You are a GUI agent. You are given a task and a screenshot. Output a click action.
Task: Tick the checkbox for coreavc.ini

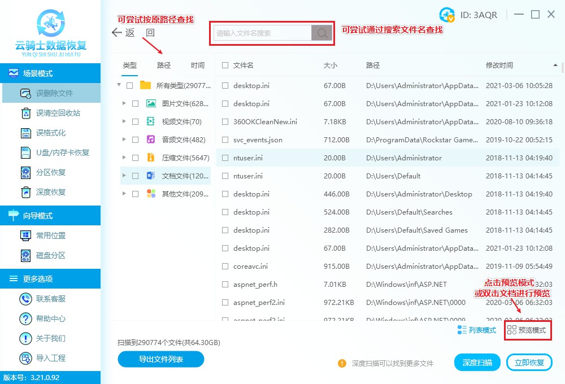pos(225,266)
